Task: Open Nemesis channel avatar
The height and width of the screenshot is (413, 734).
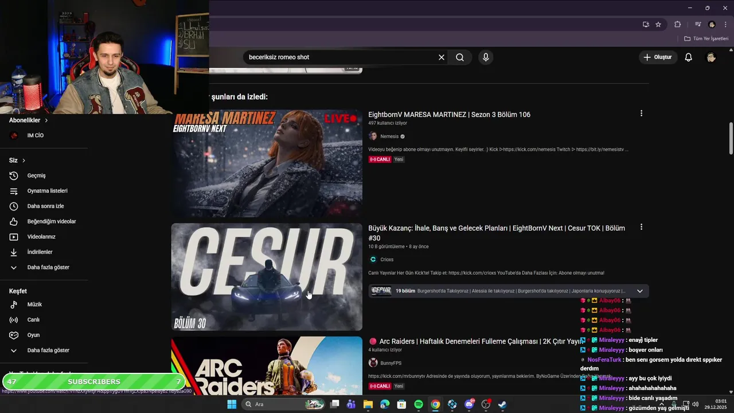Action: pos(373,137)
